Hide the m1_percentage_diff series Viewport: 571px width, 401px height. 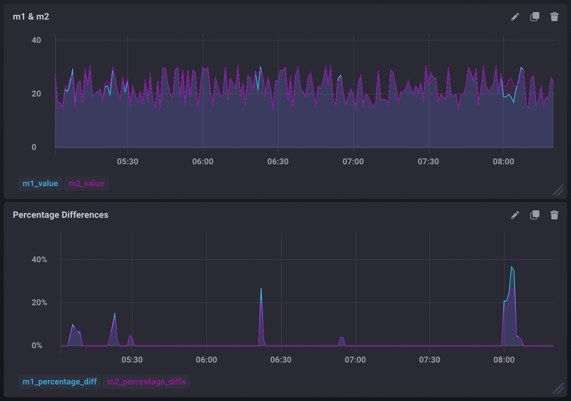pyautogui.click(x=60, y=382)
